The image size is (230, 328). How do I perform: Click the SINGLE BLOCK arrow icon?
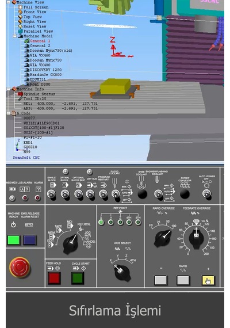pos(53,185)
